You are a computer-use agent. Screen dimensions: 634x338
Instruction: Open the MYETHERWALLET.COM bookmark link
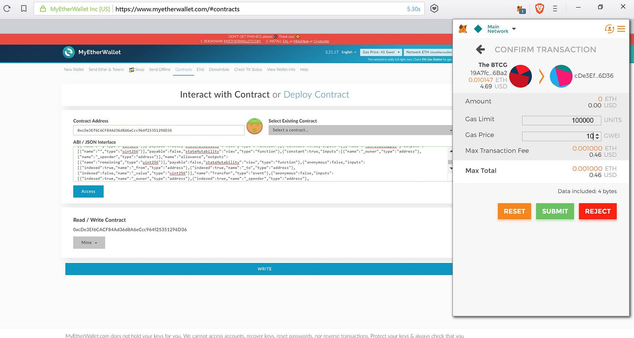point(242,41)
